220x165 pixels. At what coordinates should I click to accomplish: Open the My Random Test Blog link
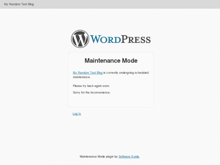tap(88, 73)
